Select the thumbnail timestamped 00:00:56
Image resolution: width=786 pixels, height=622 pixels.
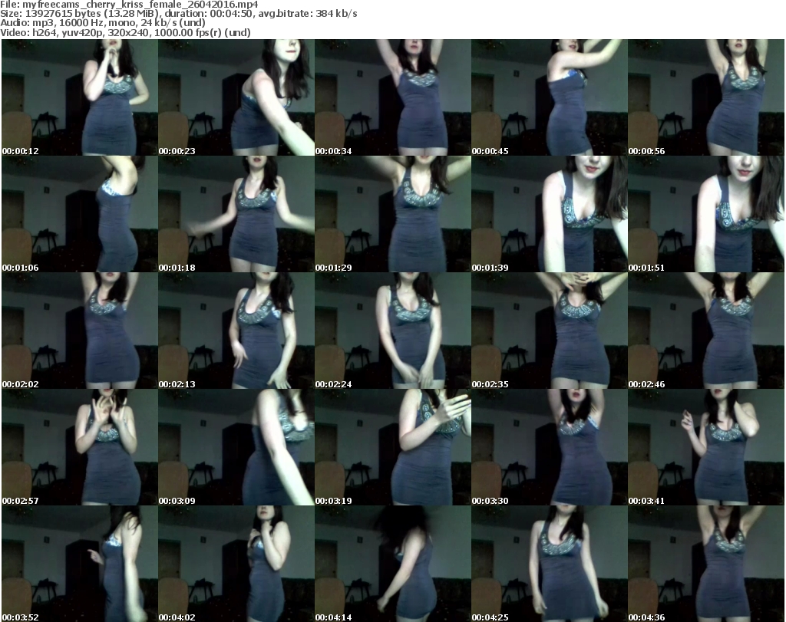click(x=706, y=97)
